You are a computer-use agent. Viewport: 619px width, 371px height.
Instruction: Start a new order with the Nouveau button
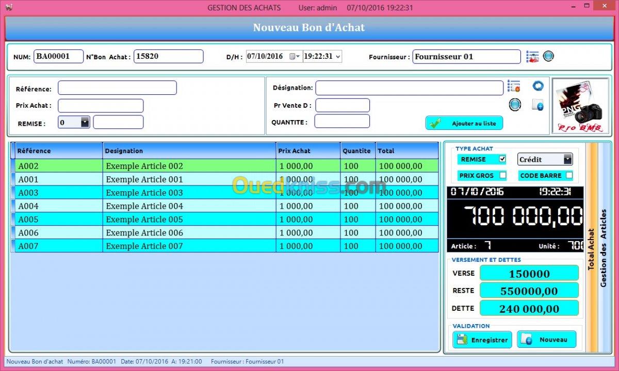546,340
